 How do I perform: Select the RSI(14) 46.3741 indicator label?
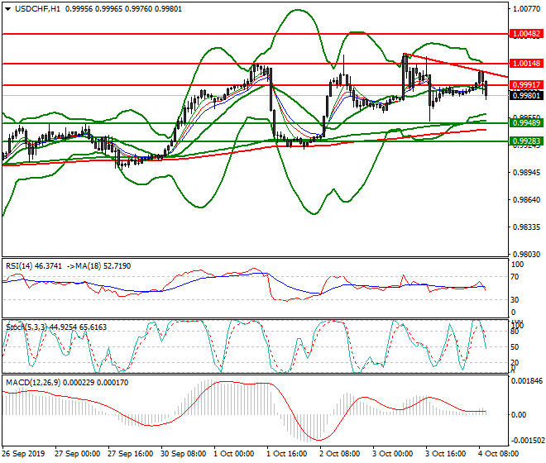click(x=34, y=266)
